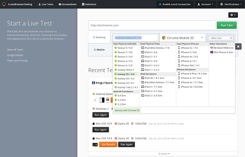Select iPhone 5s / 7.1 Sim
The image size is (245, 157).
pyautogui.click(x=190, y=82)
